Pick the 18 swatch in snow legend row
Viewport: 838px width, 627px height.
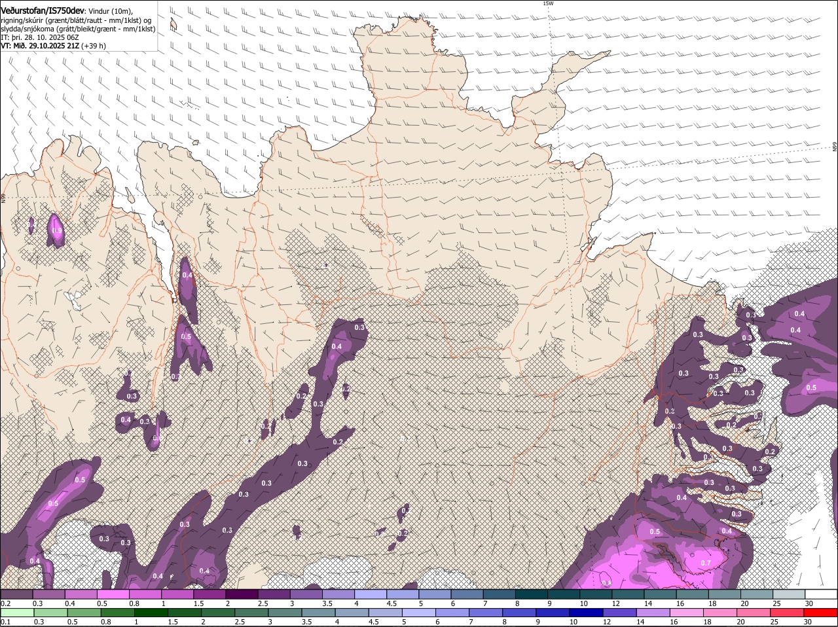(724, 594)
